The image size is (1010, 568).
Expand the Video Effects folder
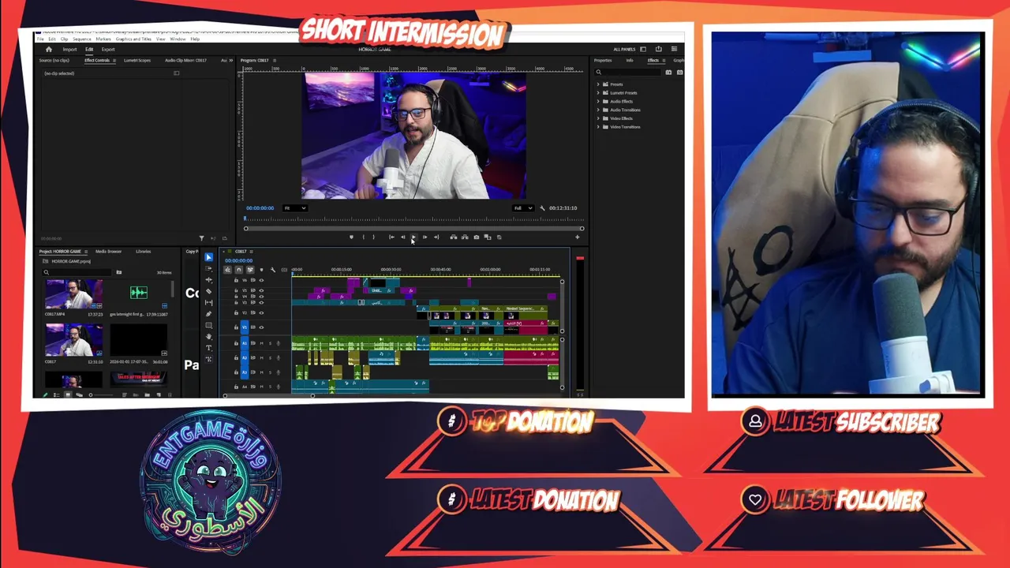tap(598, 118)
